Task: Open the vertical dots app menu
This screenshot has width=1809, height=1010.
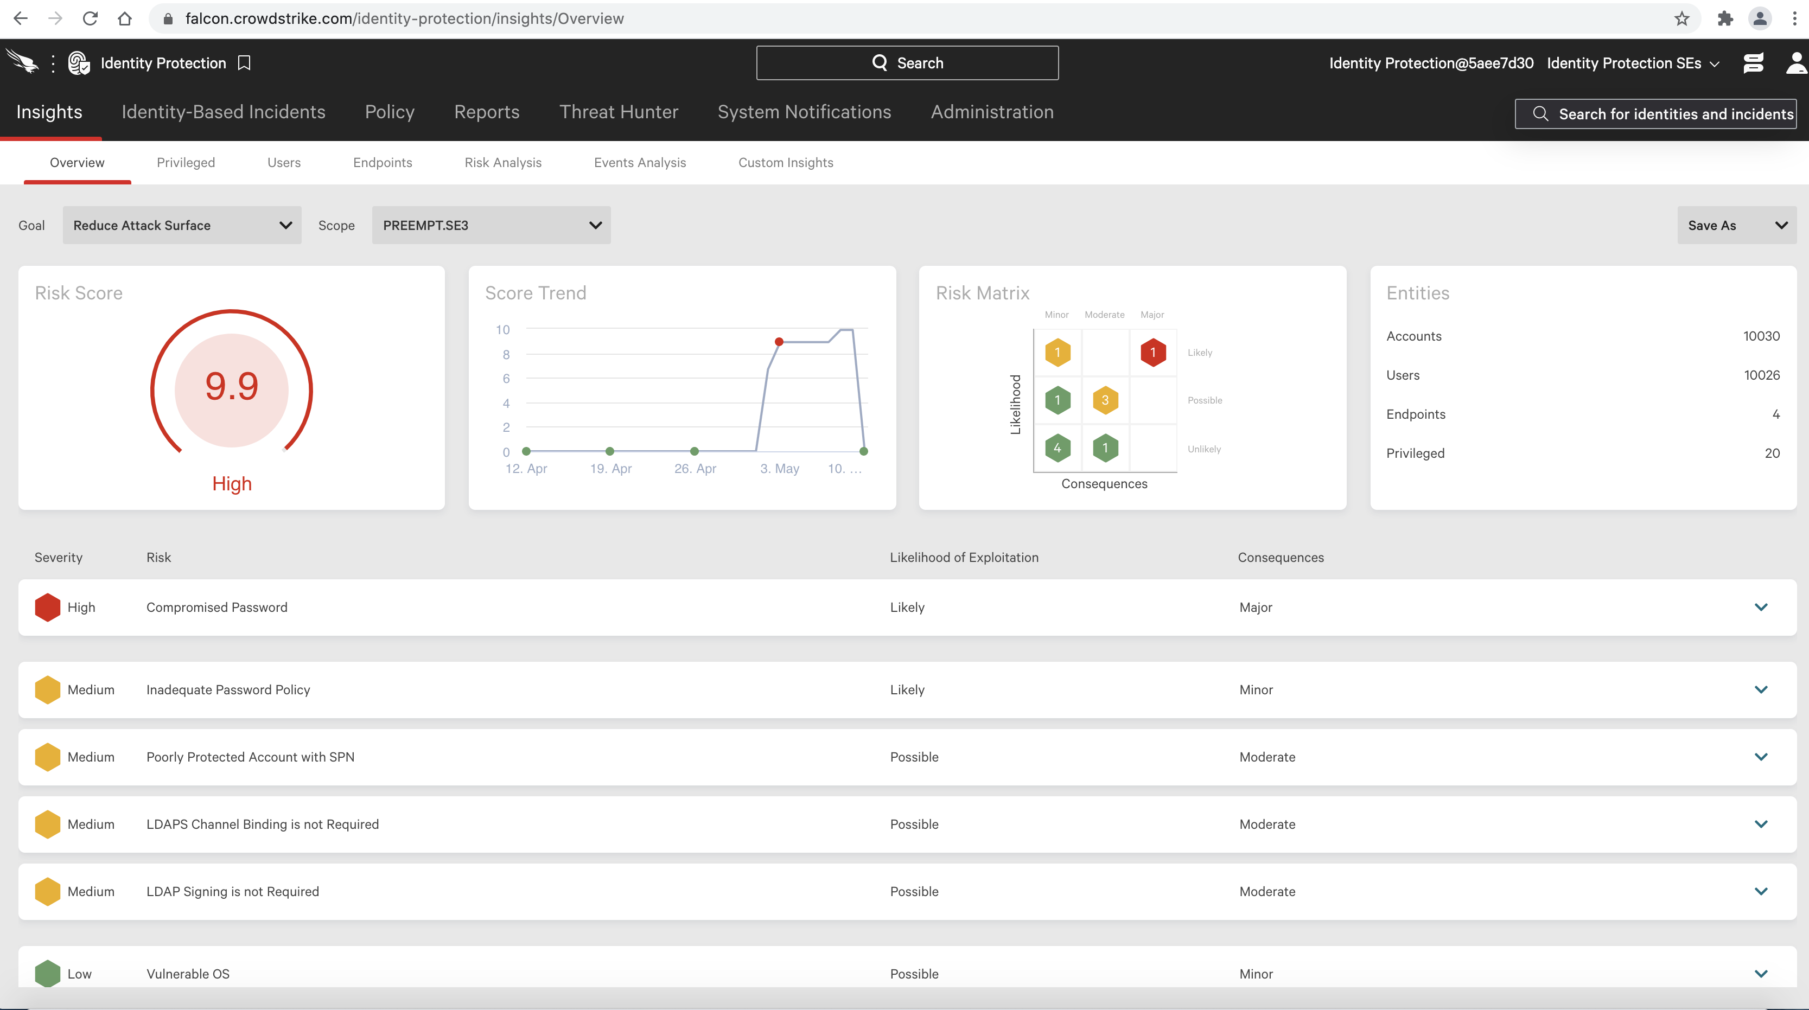Action: pos(53,63)
